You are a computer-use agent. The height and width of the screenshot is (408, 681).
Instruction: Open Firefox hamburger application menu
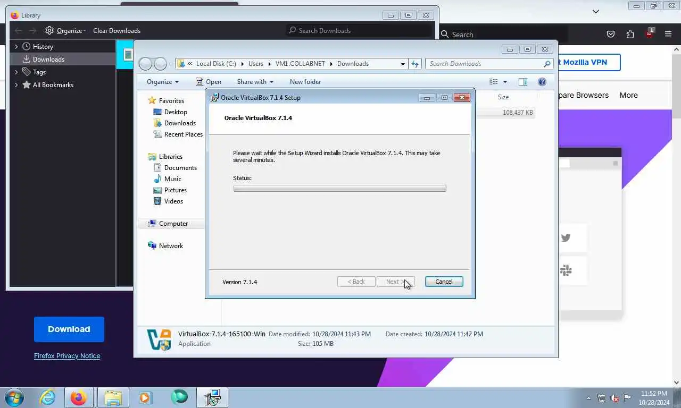[668, 35]
